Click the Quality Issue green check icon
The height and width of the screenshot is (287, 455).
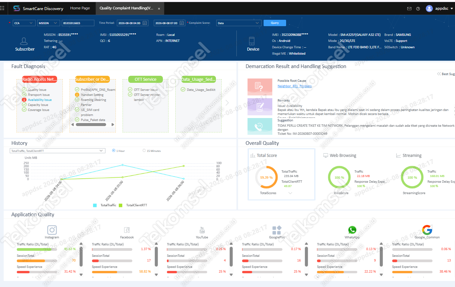pyautogui.click(x=24, y=90)
